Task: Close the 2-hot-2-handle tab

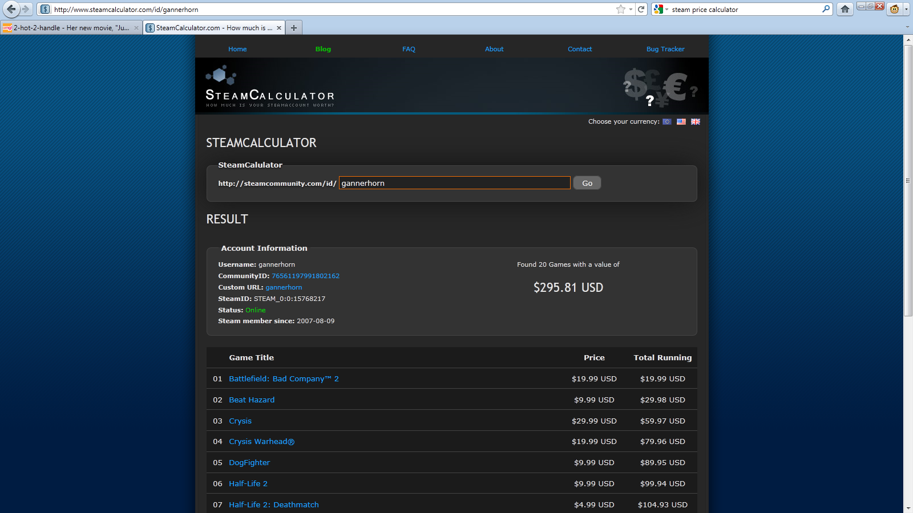Action: [136, 28]
